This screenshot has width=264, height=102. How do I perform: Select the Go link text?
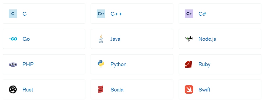point(26,39)
